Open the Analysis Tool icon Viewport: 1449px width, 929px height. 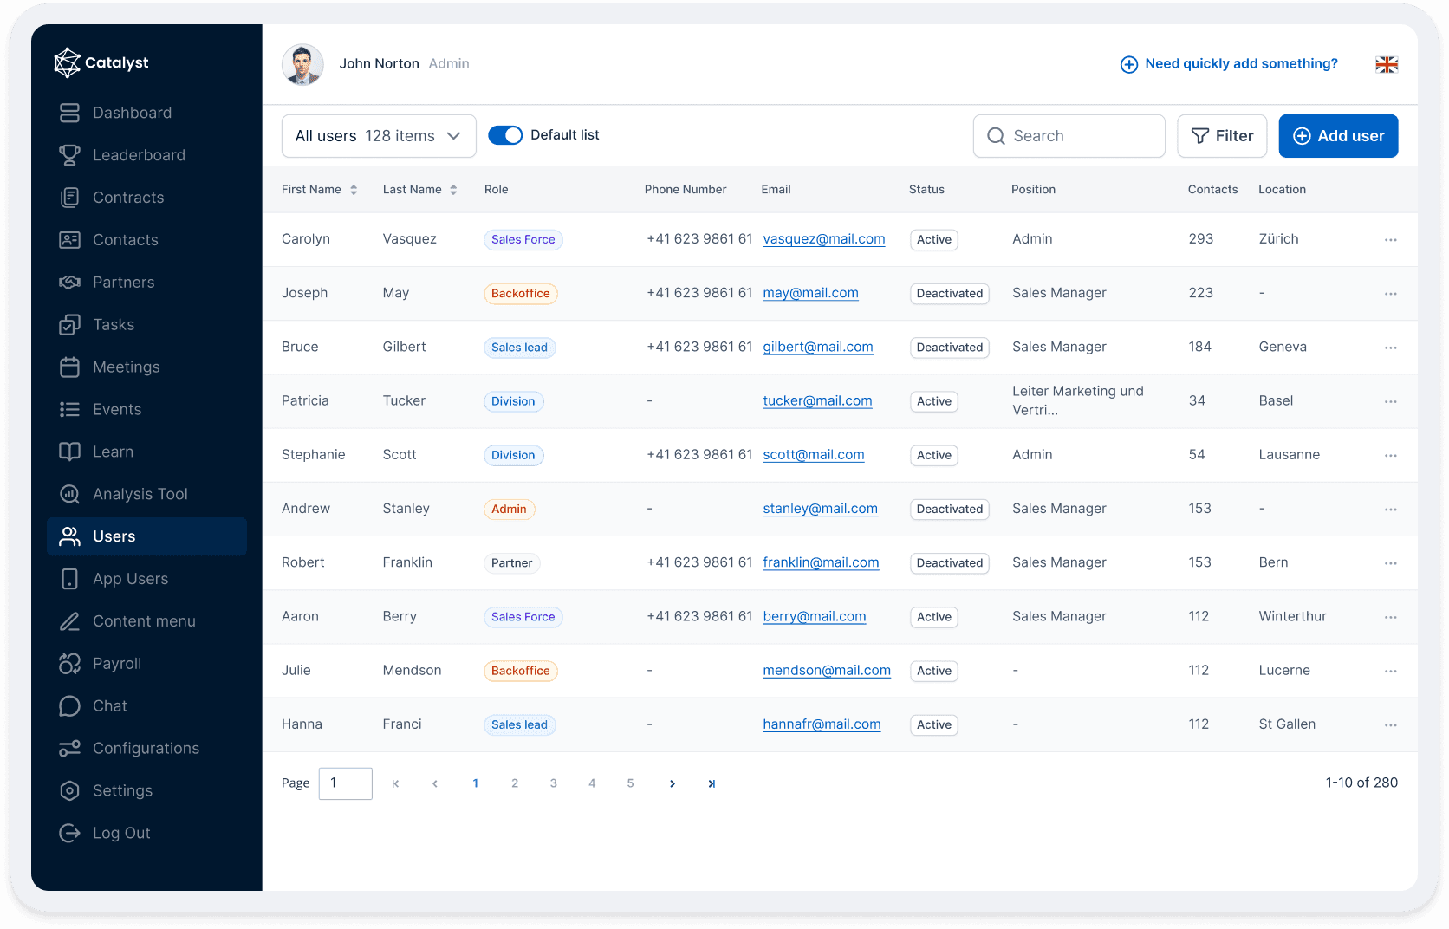coord(69,494)
